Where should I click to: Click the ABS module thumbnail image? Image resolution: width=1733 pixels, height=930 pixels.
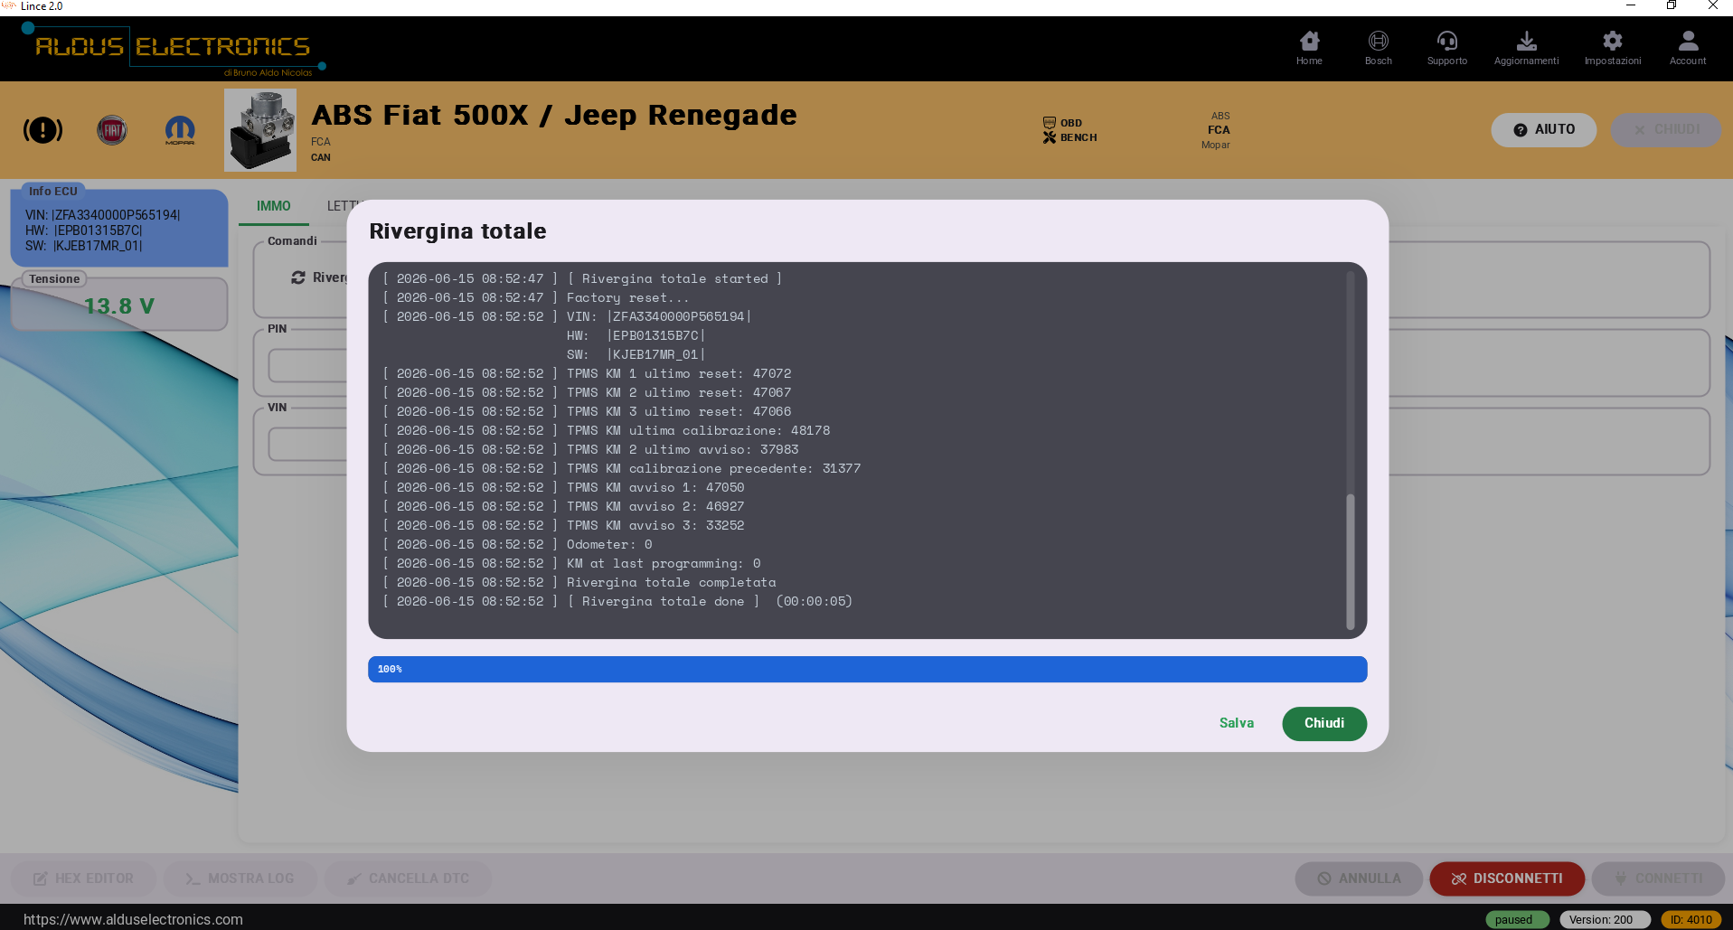pyautogui.click(x=260, y=130)
